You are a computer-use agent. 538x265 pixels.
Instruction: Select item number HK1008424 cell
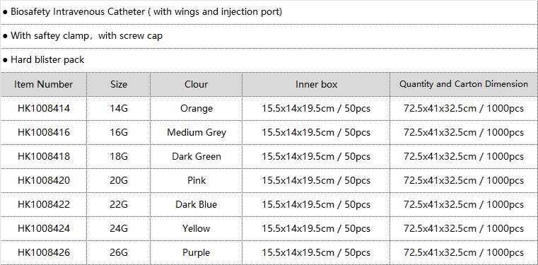tap(44, 228)
